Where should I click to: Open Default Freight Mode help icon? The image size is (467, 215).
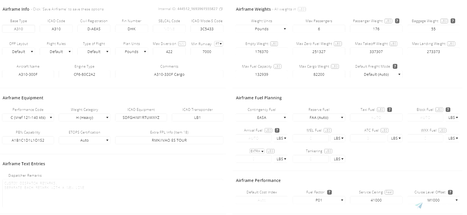395,66
